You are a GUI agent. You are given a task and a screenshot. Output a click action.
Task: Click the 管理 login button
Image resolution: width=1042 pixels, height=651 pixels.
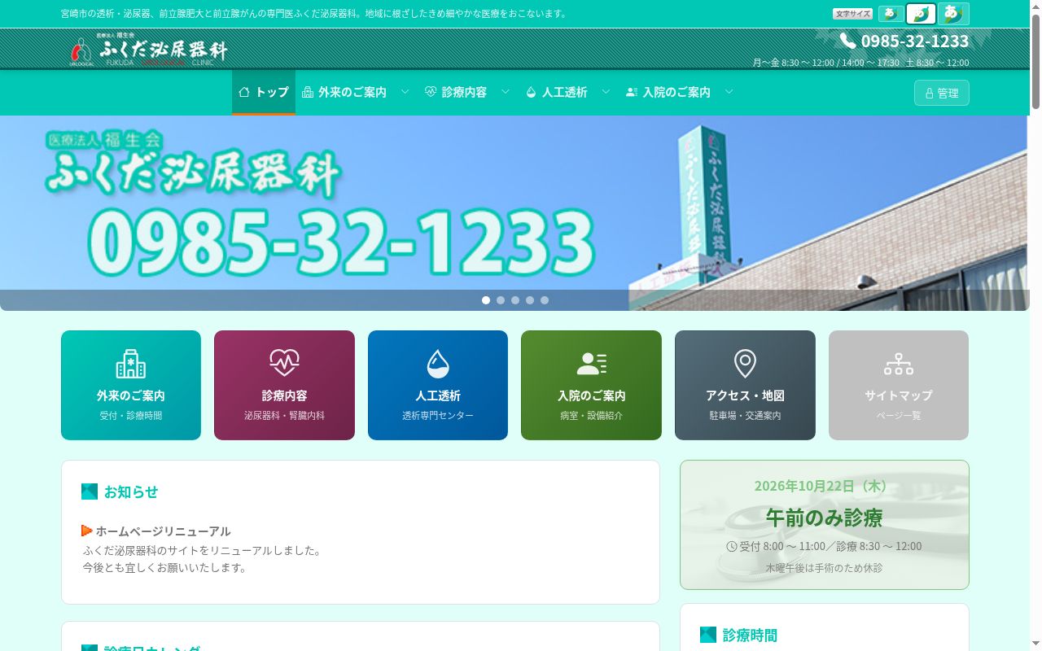[x=942, y=93]
